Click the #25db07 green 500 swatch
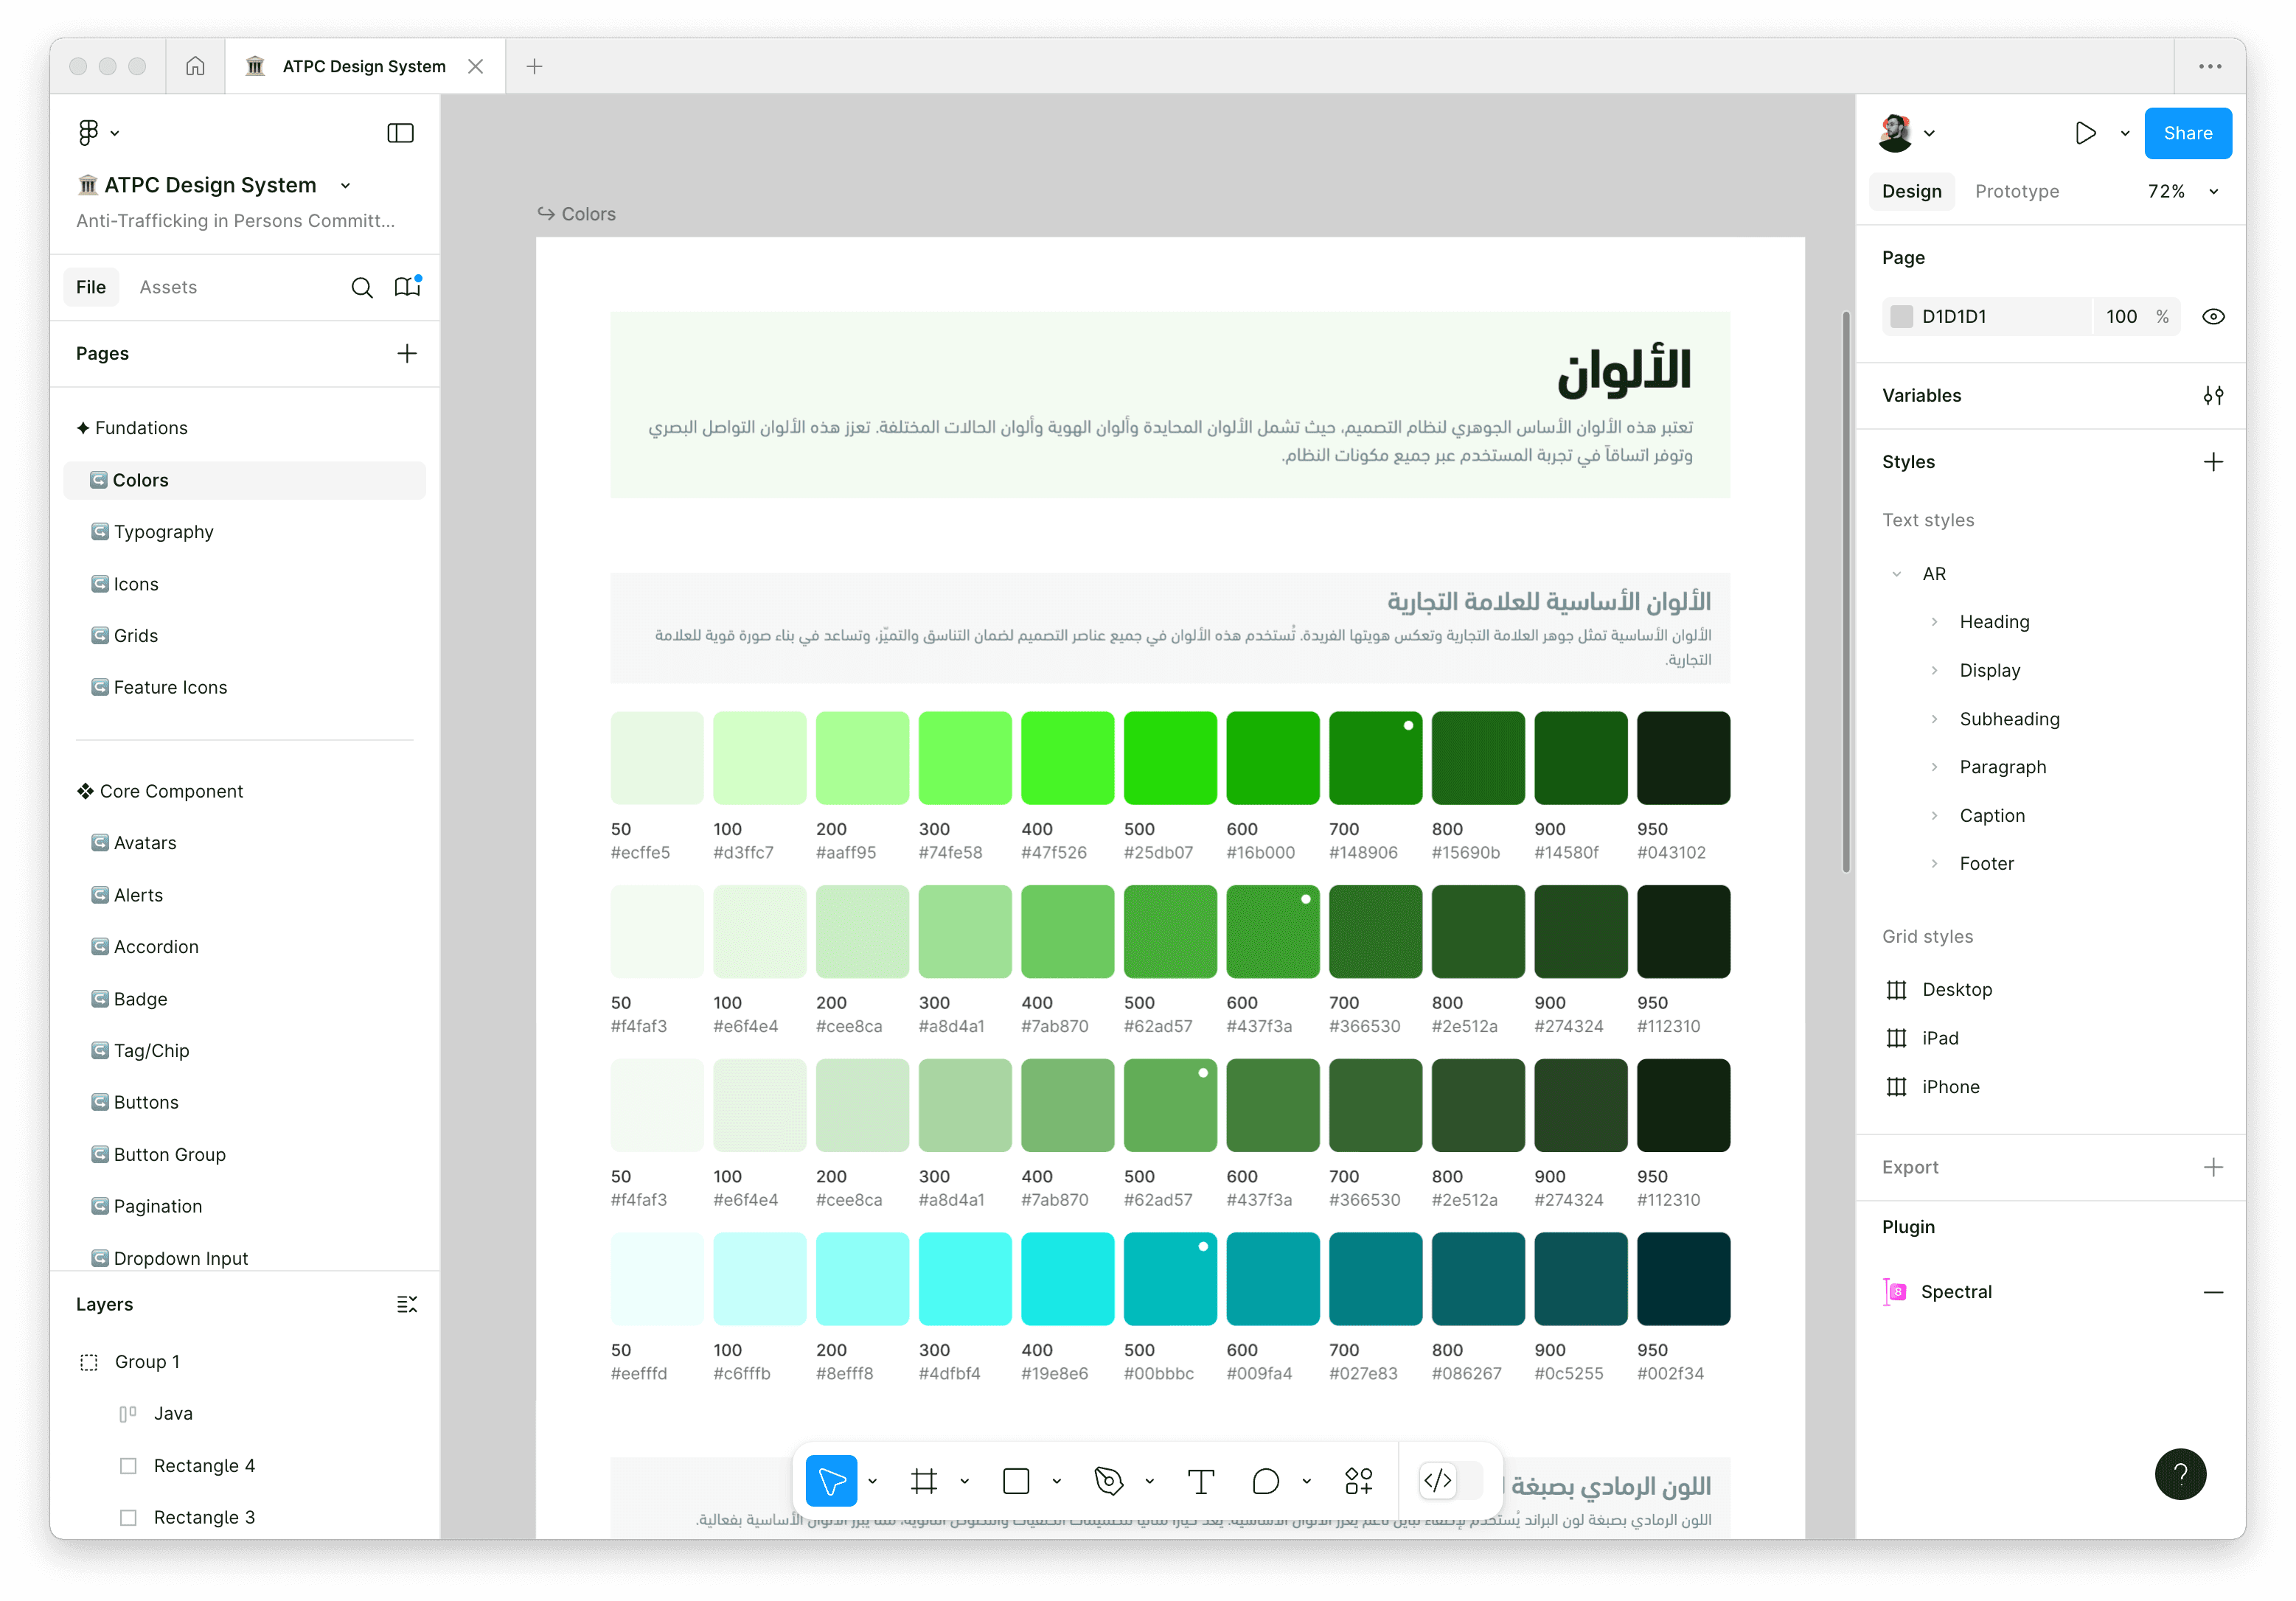This screenshot has height=1601, width=2296. click(x=1170, y=758)
